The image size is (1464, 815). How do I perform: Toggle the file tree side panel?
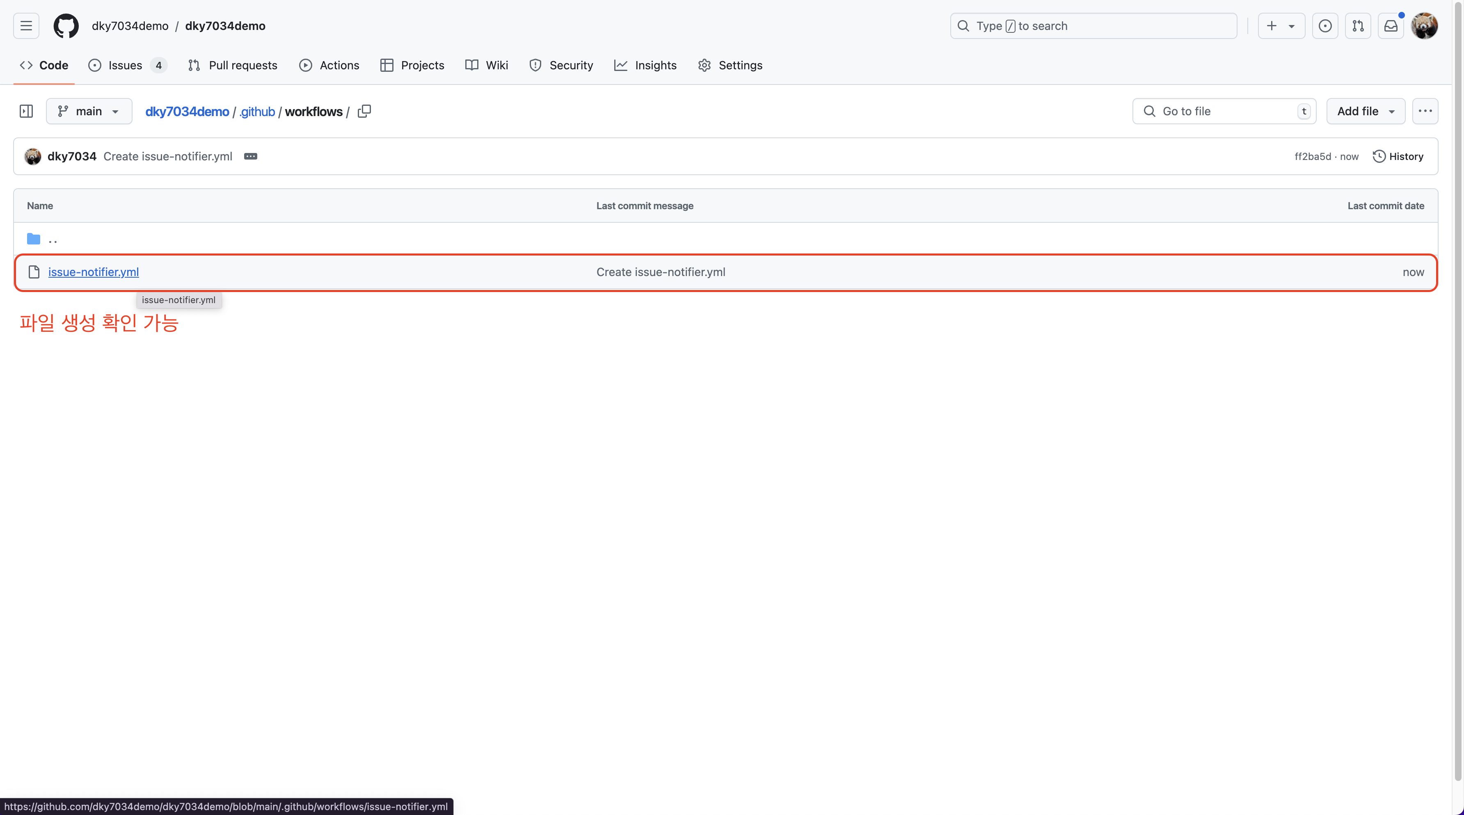point(26,111)
